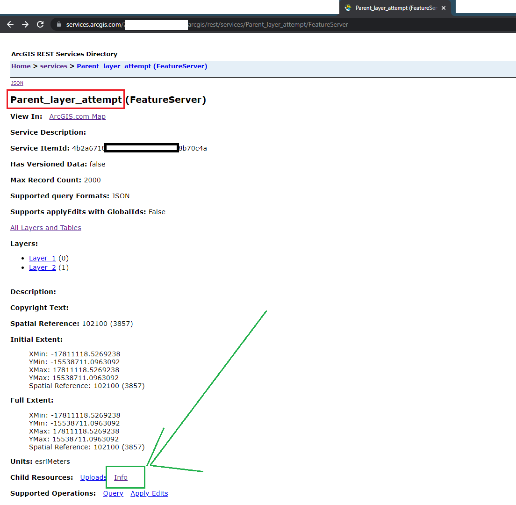516x505 pixels.
Task: Click the browser forward arrow
Action: pyautogui.click(x=25, y=24)
